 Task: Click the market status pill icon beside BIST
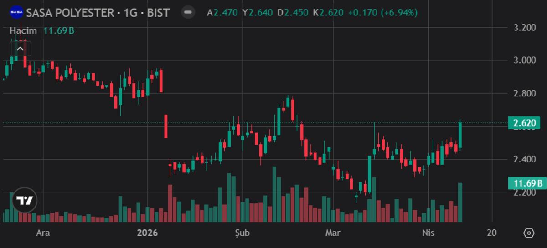point(187,12)
